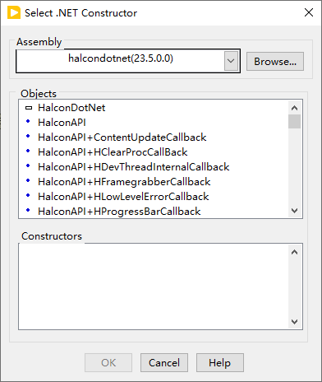Select HalconAPI+ContentUpdateCallback object
Screen dimensions: 322x382
pos(122,137)
